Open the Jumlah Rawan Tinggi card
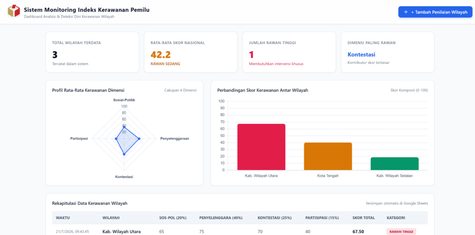475x235 pixels. 289,52
